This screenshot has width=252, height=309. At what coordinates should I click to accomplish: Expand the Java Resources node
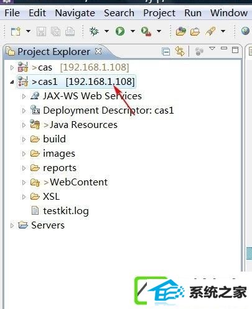[x=24, y=125]
